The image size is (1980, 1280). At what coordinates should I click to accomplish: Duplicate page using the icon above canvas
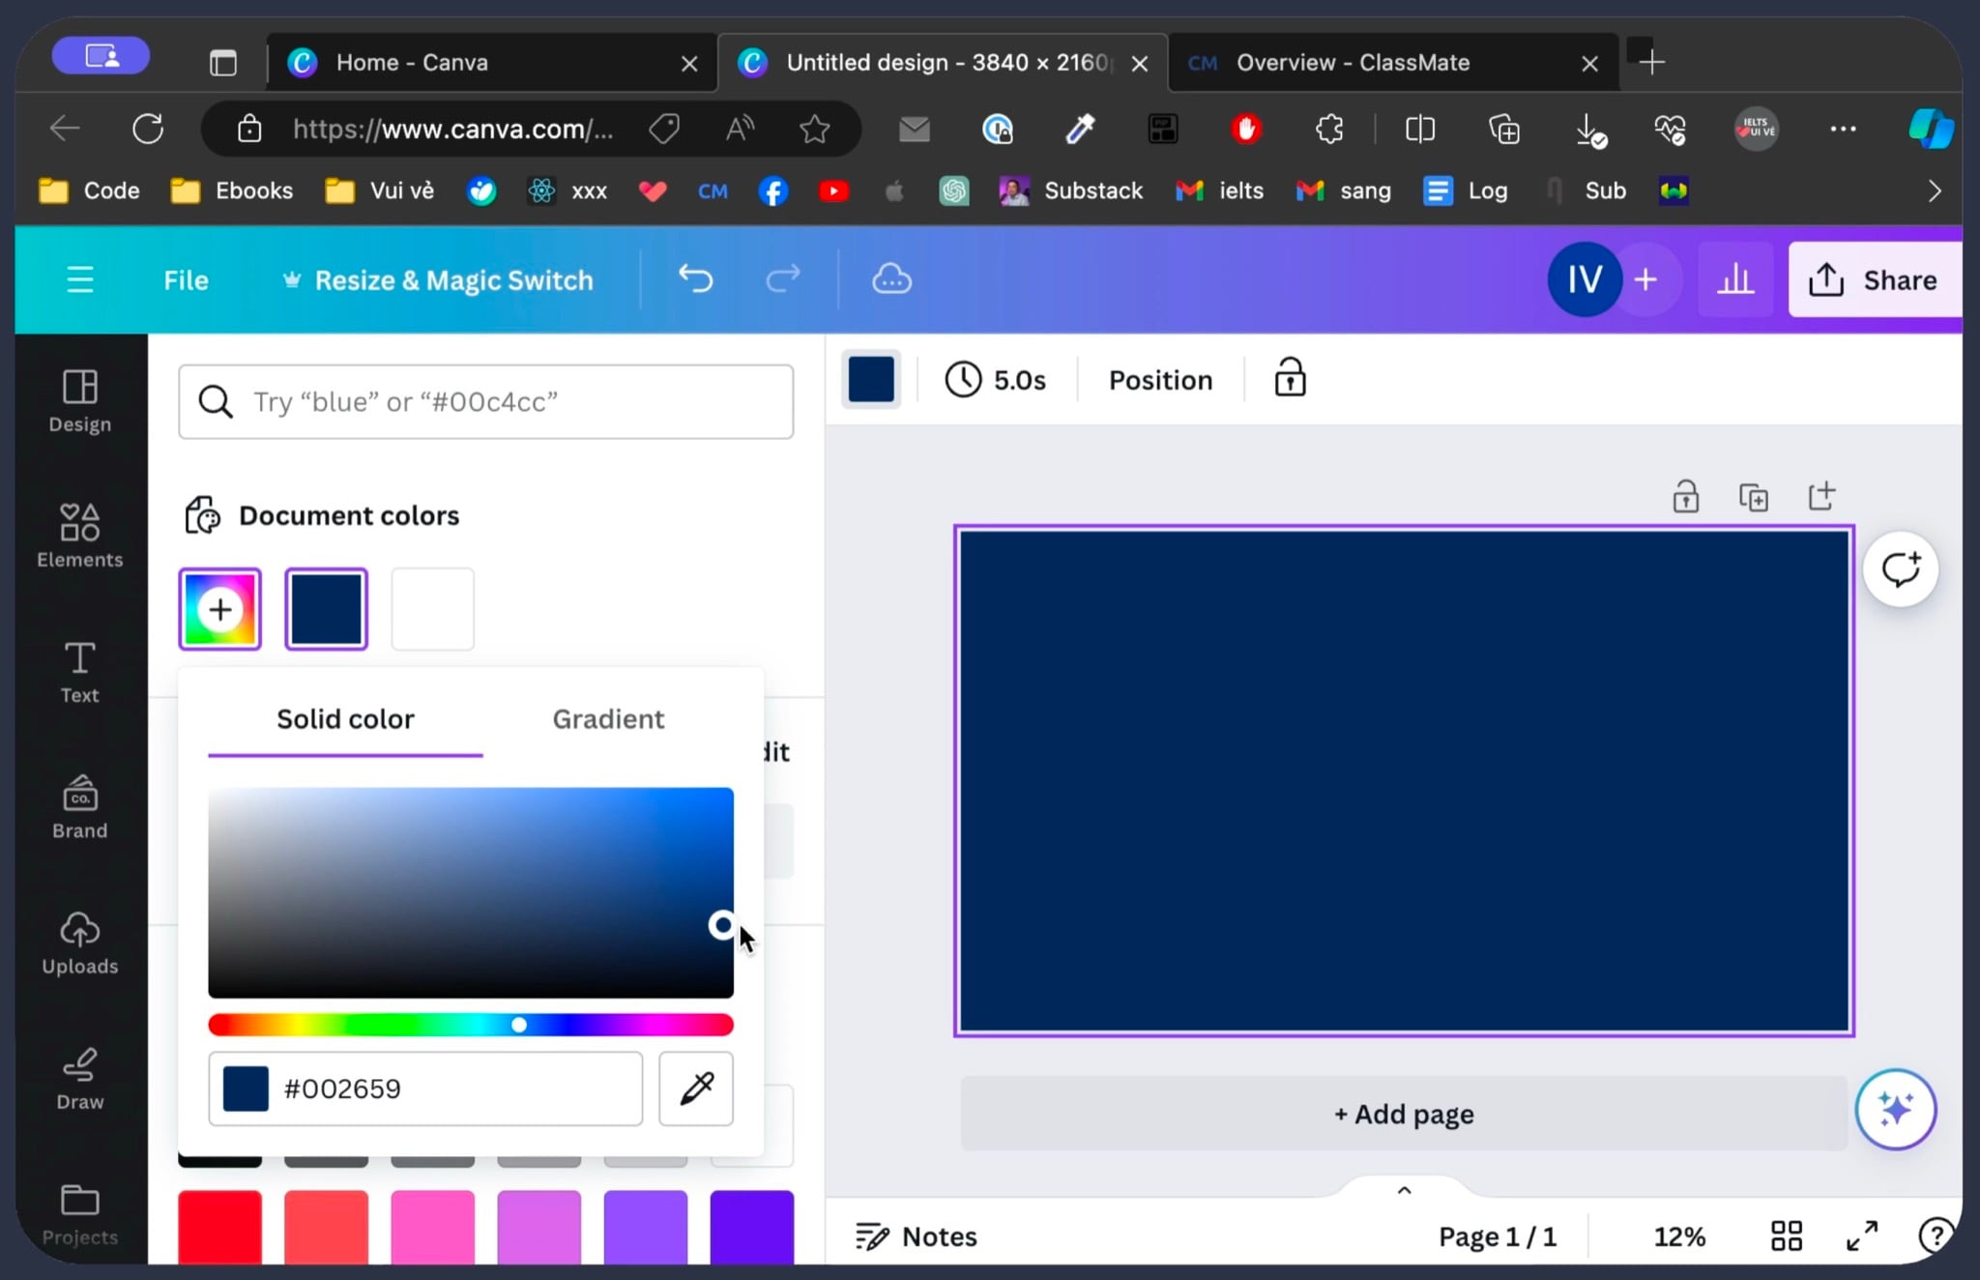click(1754, 497)
